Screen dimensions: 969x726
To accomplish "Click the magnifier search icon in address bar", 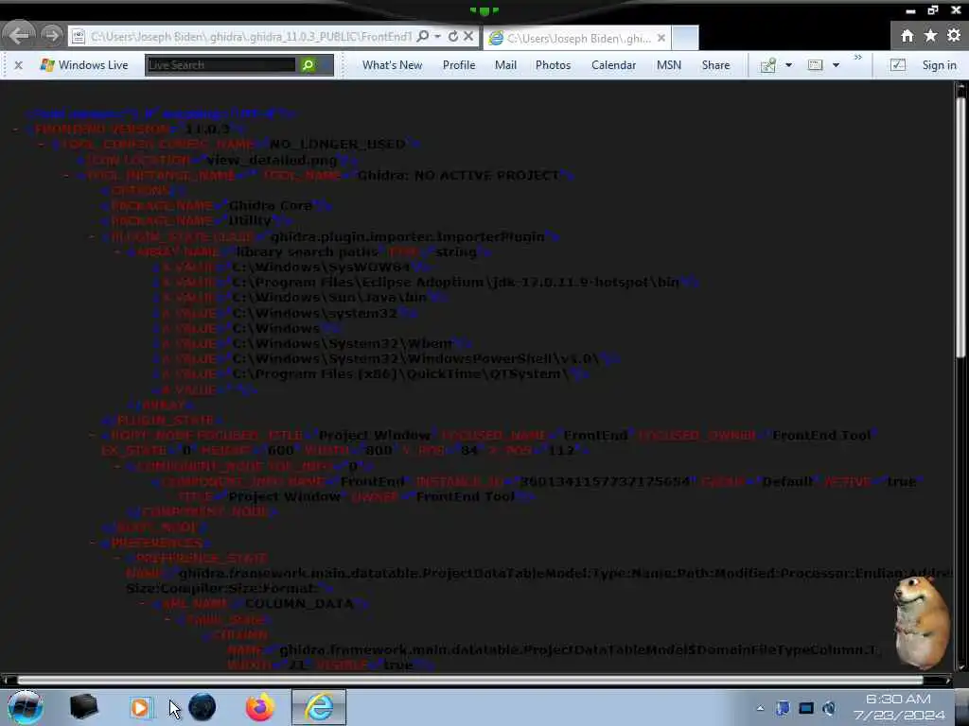I will pos(423,37).
